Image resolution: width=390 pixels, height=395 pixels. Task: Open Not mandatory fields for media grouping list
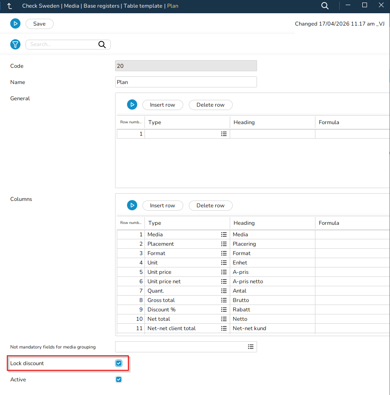[251, 347]
